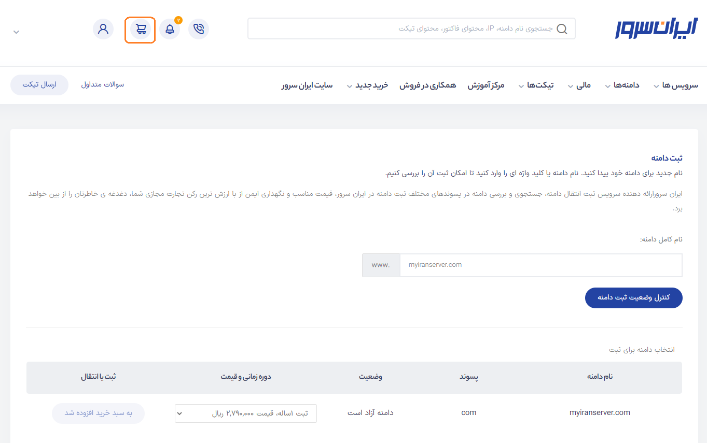Go to مرکز آموزش
The width and height of the screenshot is (707, 443).
coord(486,85)
